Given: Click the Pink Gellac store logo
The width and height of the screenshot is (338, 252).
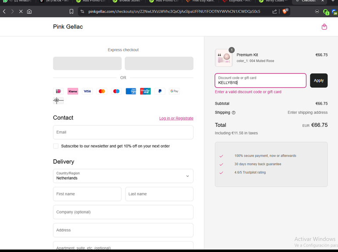Looking at the screenshot, I should pos(68,27).
